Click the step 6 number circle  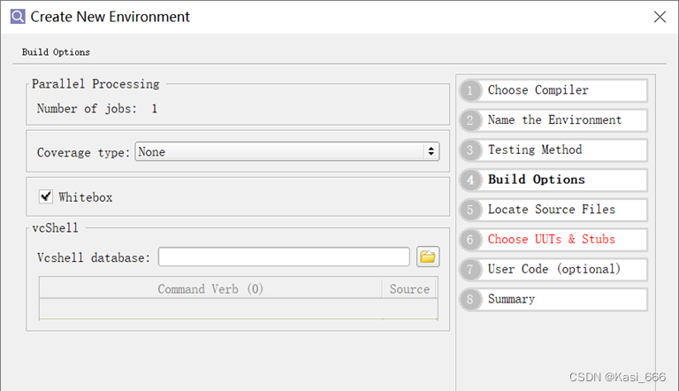pyautogui.click(x=471, y=240)
